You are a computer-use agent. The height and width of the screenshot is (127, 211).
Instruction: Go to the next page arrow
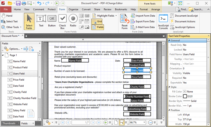click(x=93, y=123)
